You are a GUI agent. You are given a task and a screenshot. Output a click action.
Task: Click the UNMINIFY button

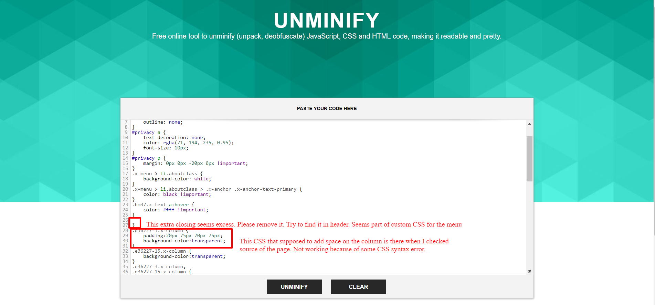pyautogui.click(x=294, y=287)
